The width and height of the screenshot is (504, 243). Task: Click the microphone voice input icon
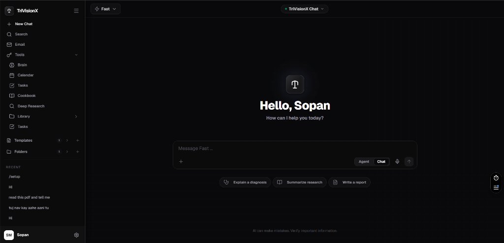pyautogui.click(x=397, y=162)
